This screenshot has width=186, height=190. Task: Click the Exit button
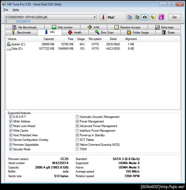[175, 17]
